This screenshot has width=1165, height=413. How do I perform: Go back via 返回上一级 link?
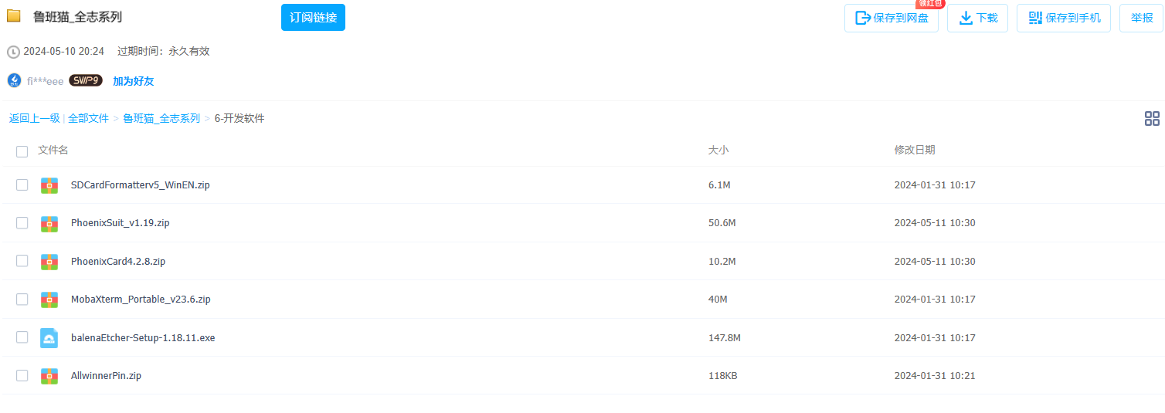pos(34,118)
